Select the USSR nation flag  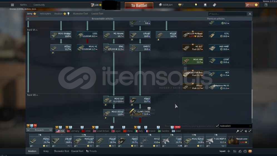point(86,131)
